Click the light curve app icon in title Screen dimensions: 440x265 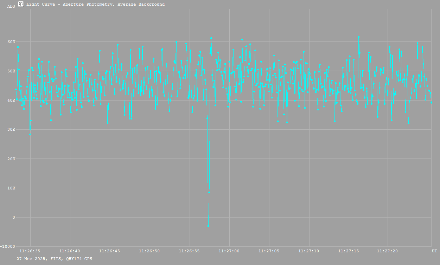coord(21,4)
